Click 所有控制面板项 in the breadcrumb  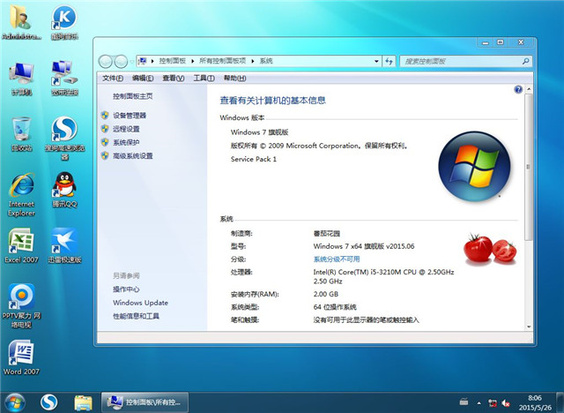[x=223, y=61]
